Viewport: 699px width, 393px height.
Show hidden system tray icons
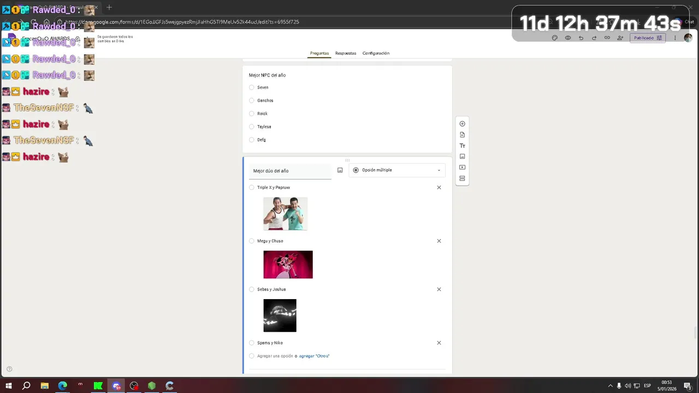tap(610, 386)
